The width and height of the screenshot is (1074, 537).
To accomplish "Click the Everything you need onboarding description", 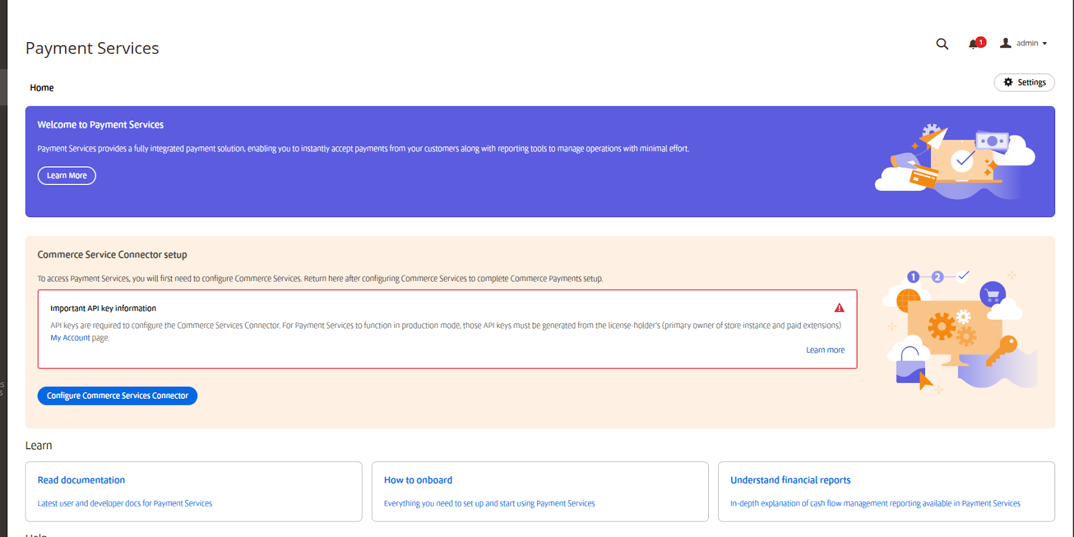I will pos(489,503).
